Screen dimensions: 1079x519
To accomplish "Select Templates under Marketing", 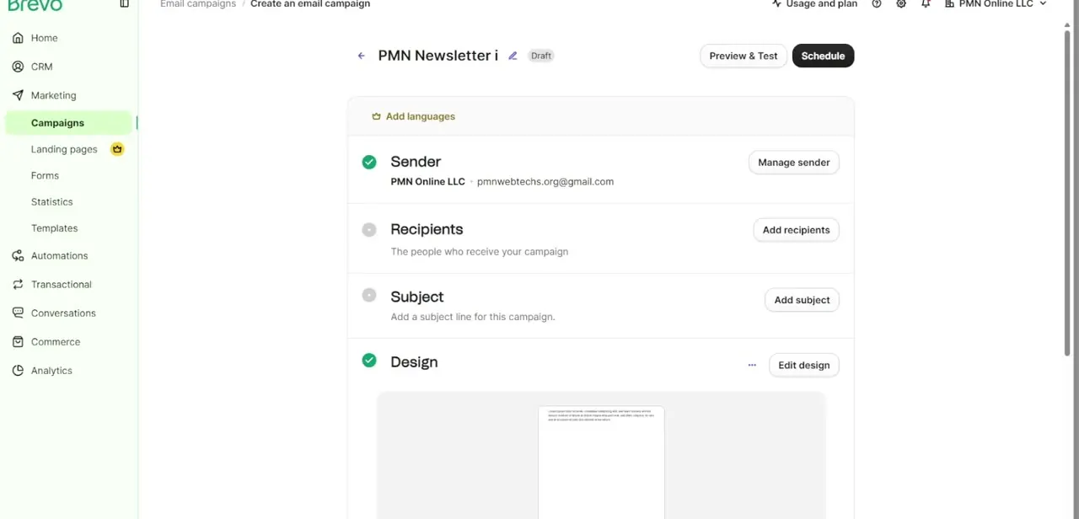I will (54, 228).
